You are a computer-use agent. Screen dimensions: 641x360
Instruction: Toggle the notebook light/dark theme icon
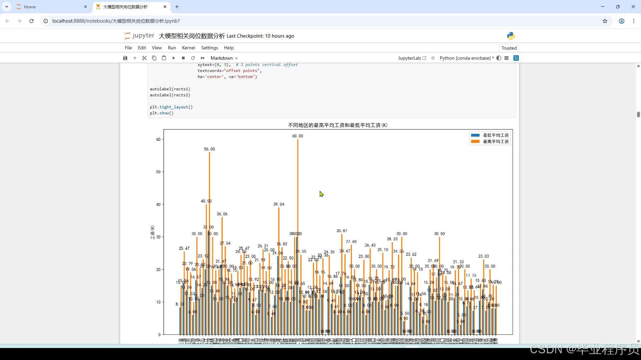click(x=499, y=58)
